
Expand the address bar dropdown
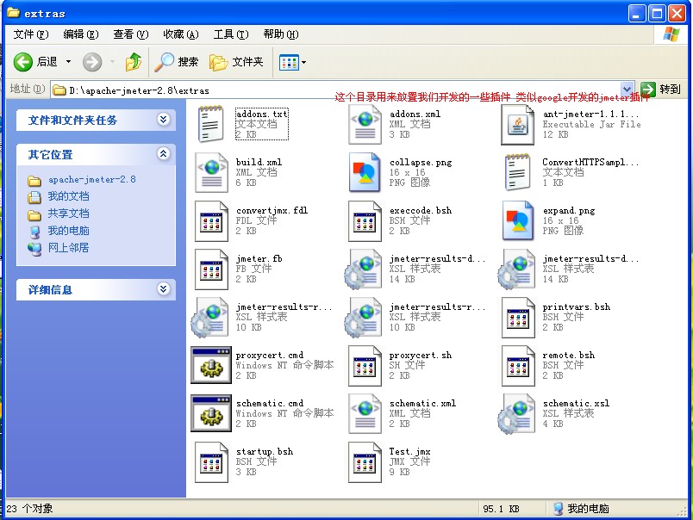(627, 90)
